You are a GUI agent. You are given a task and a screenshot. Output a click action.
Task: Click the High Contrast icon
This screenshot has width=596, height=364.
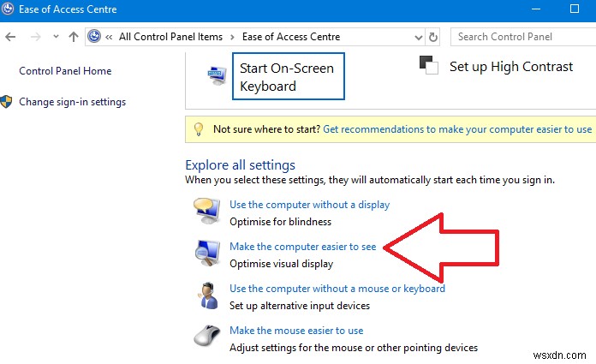pos(427,65)
